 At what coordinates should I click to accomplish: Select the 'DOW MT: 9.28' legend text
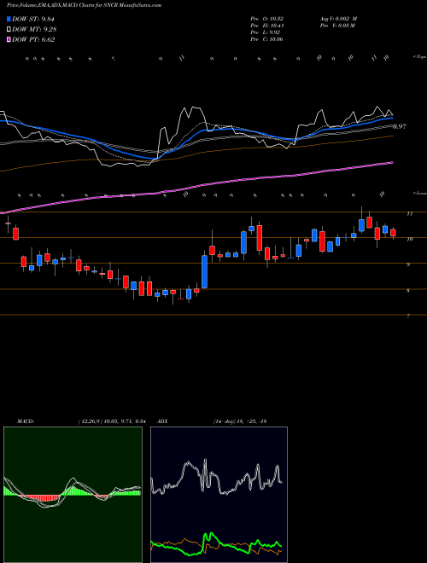click(34, 30)
